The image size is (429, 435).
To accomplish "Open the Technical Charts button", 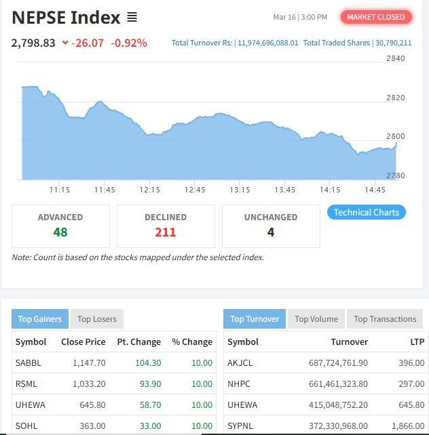I will tap(367, 212).
